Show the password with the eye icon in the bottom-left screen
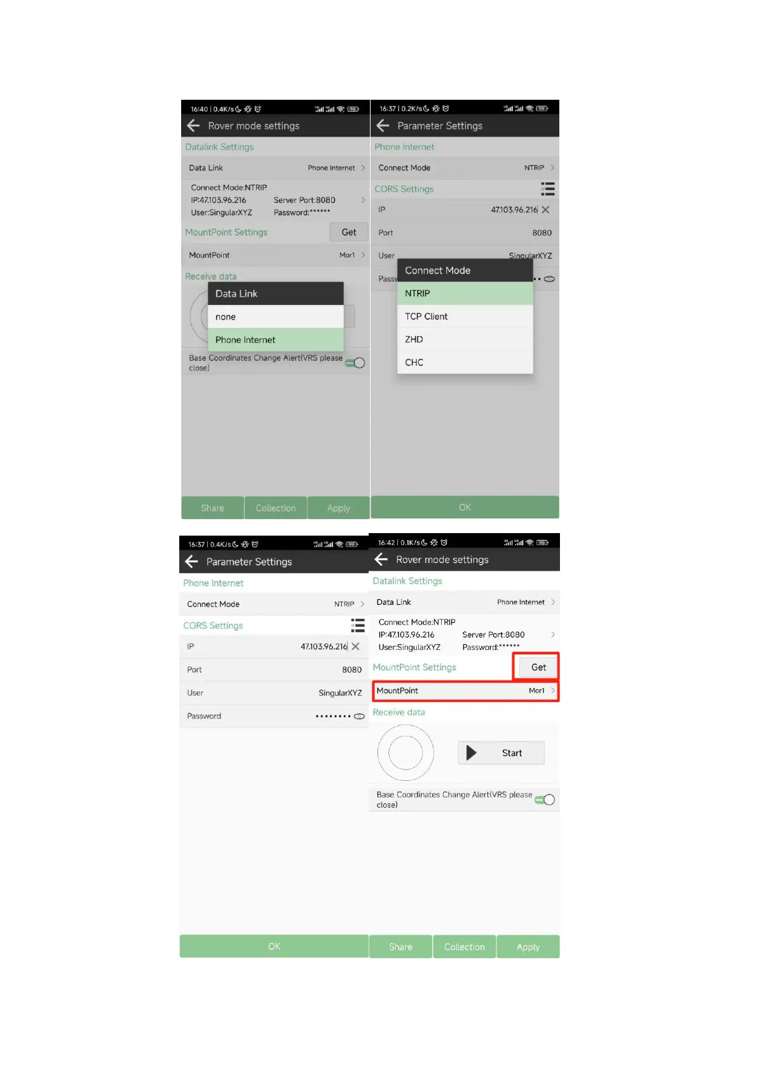 359,716
